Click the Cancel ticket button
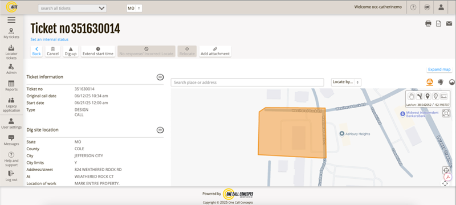The width and height of the screenshot is (456, 205). (52, 51)
